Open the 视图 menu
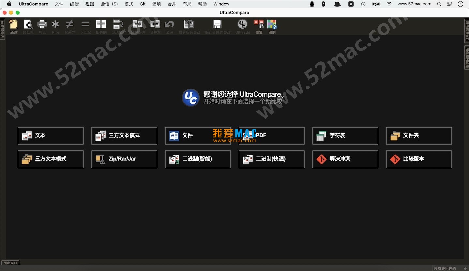 pyautogui.click(x=90, y=4)
